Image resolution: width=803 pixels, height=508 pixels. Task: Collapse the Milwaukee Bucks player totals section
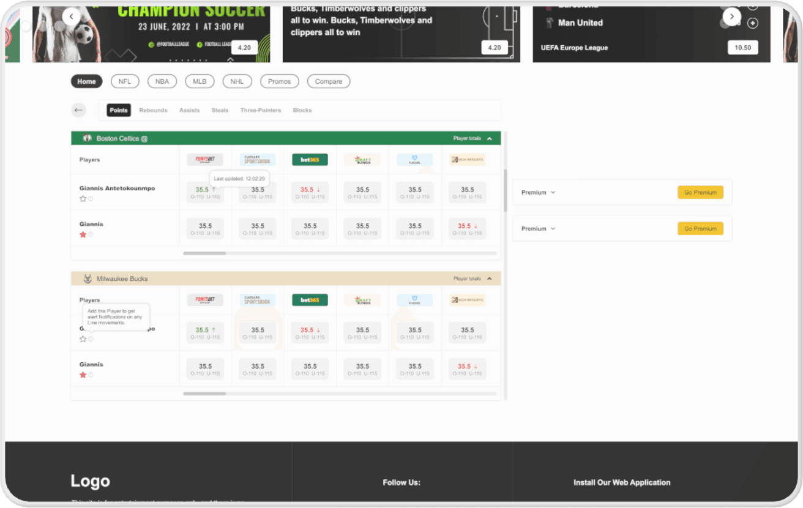[x=489, y=279]
